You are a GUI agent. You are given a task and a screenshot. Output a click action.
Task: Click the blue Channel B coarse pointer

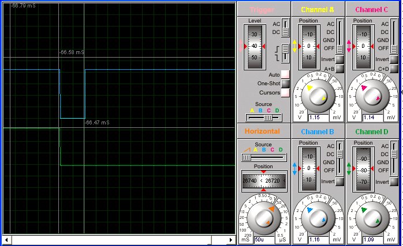point(309,210)
